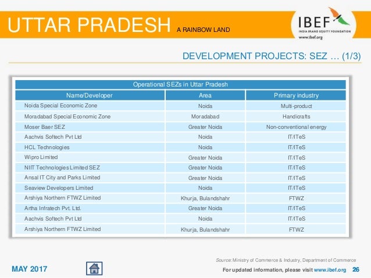Click the Primary industry column header
371x278 pixels.
click(296, 95)
